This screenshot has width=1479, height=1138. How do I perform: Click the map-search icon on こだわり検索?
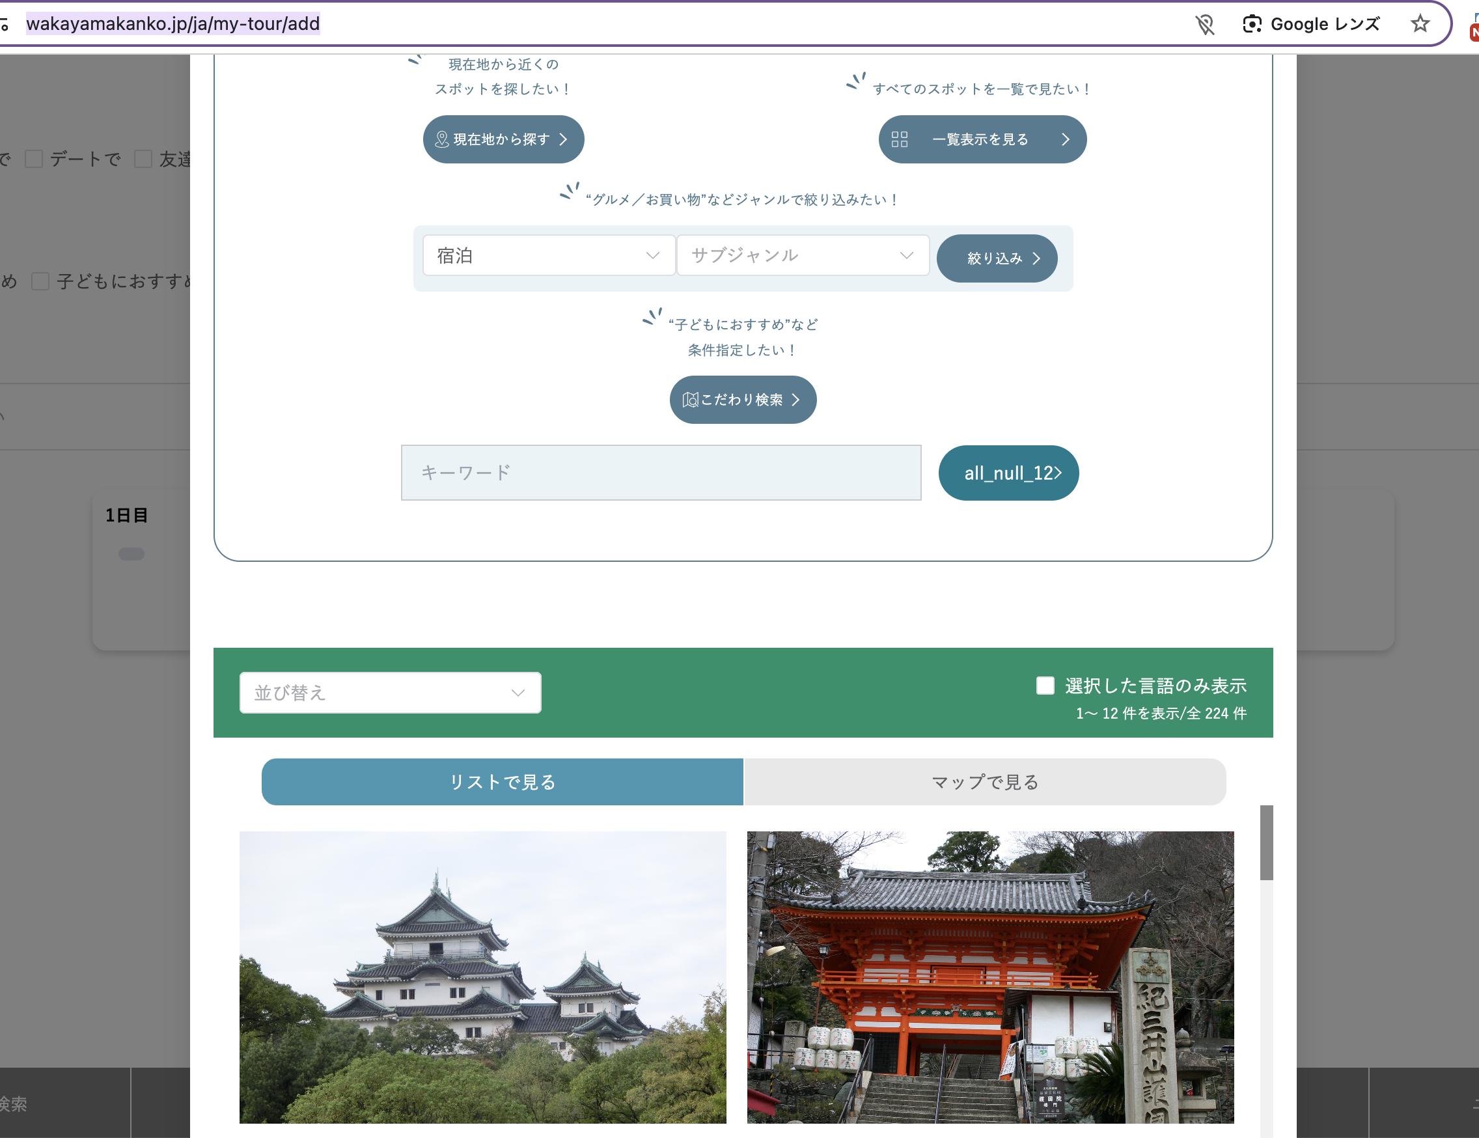tap(690, 400)
